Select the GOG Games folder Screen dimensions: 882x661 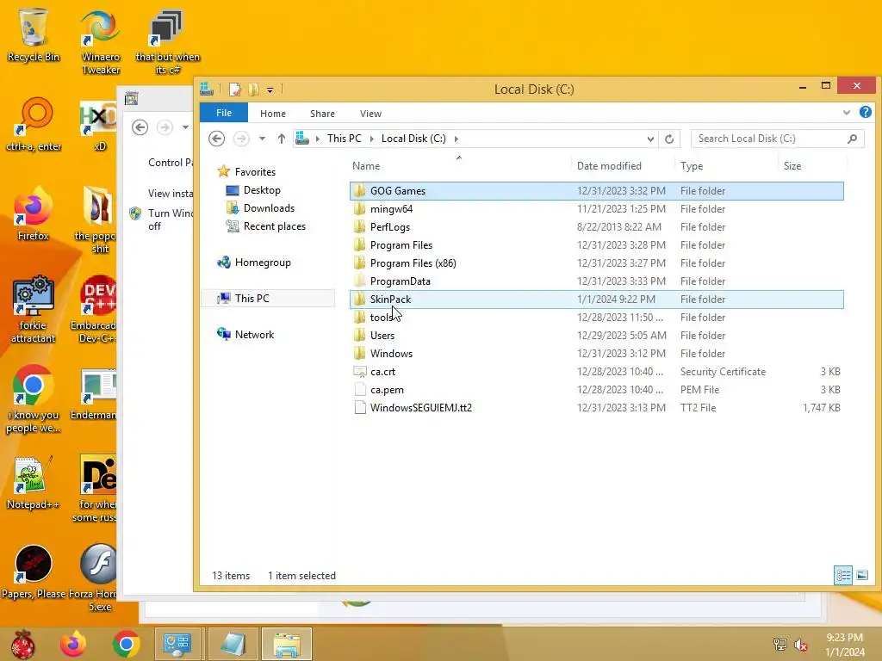tap(596, 191)
